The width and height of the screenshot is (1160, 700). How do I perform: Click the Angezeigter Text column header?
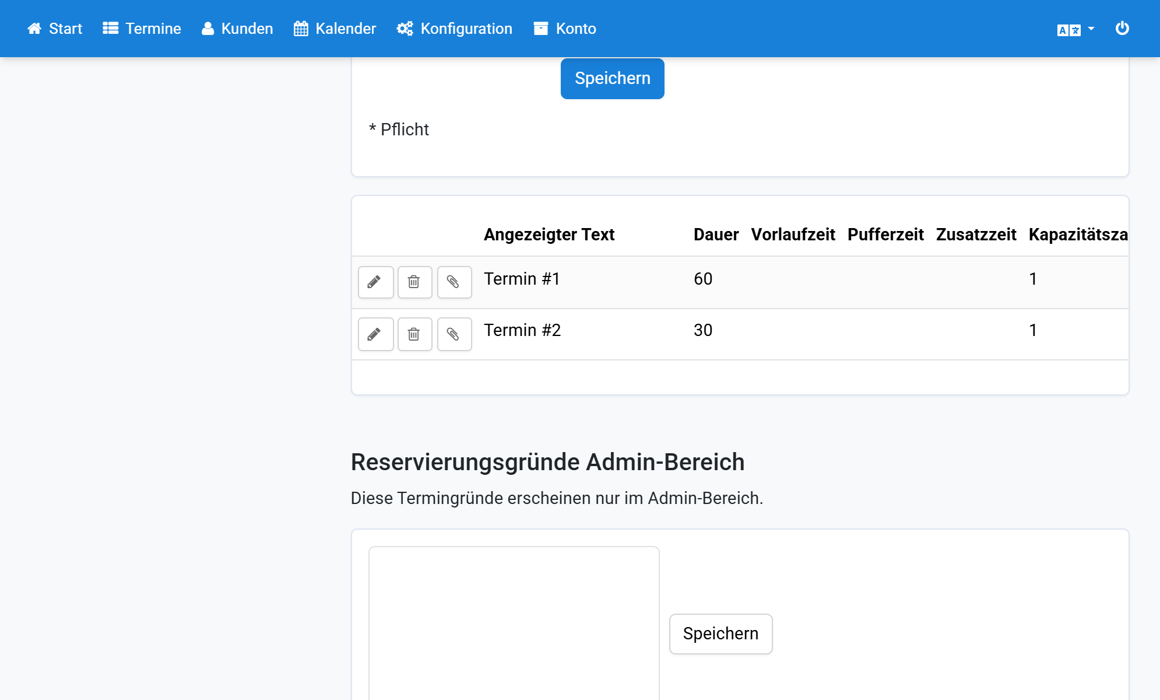coord(549,235)
